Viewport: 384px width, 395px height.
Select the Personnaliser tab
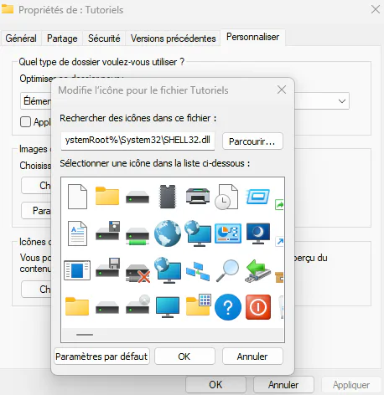coord(252,37)
